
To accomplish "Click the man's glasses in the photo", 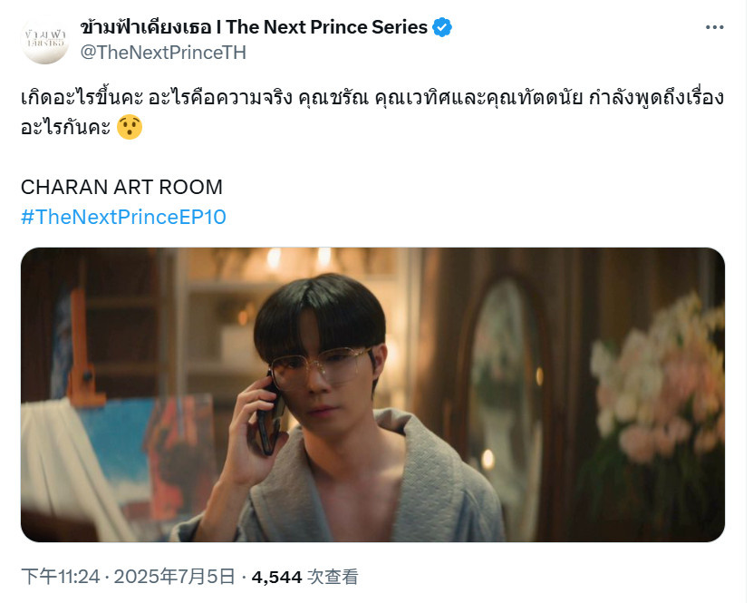I will pyautogui.click(x=321, y=367).
